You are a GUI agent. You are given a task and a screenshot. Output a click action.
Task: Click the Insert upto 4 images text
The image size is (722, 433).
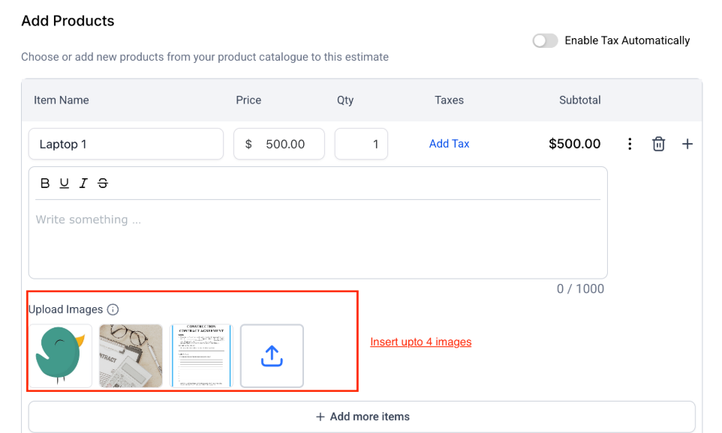click(x=420, y=342)
